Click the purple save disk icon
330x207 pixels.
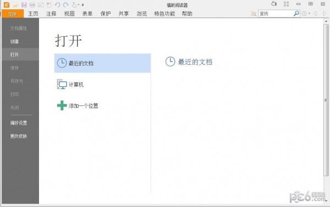pos(24,4)
